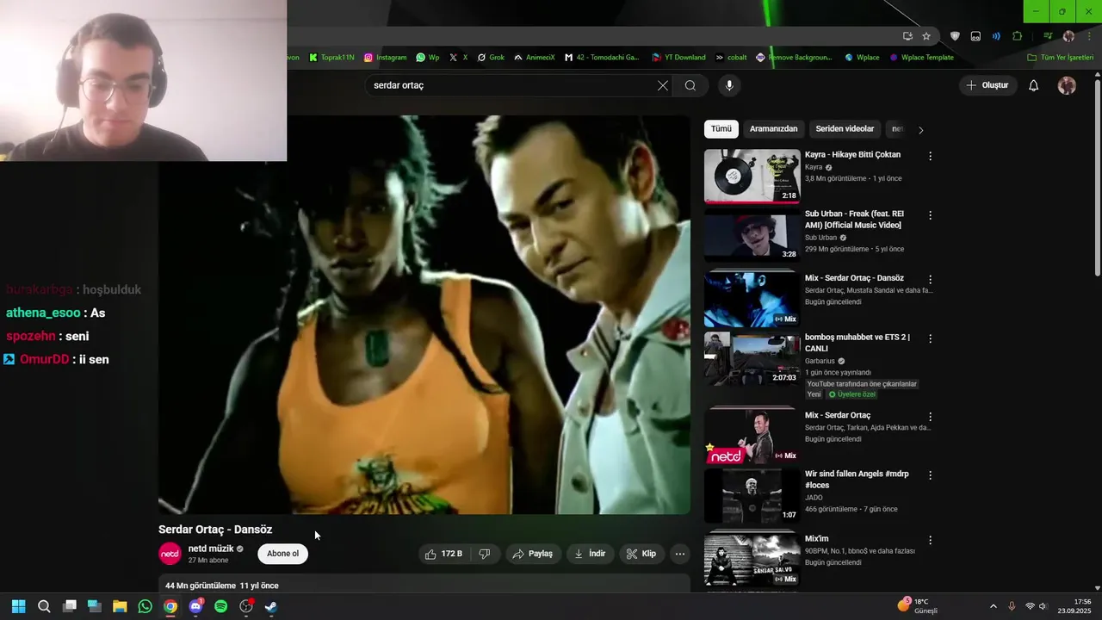Open AnimeciX bookmark
The width and height of the screenshot is (1102, 620).
(534, 58)
